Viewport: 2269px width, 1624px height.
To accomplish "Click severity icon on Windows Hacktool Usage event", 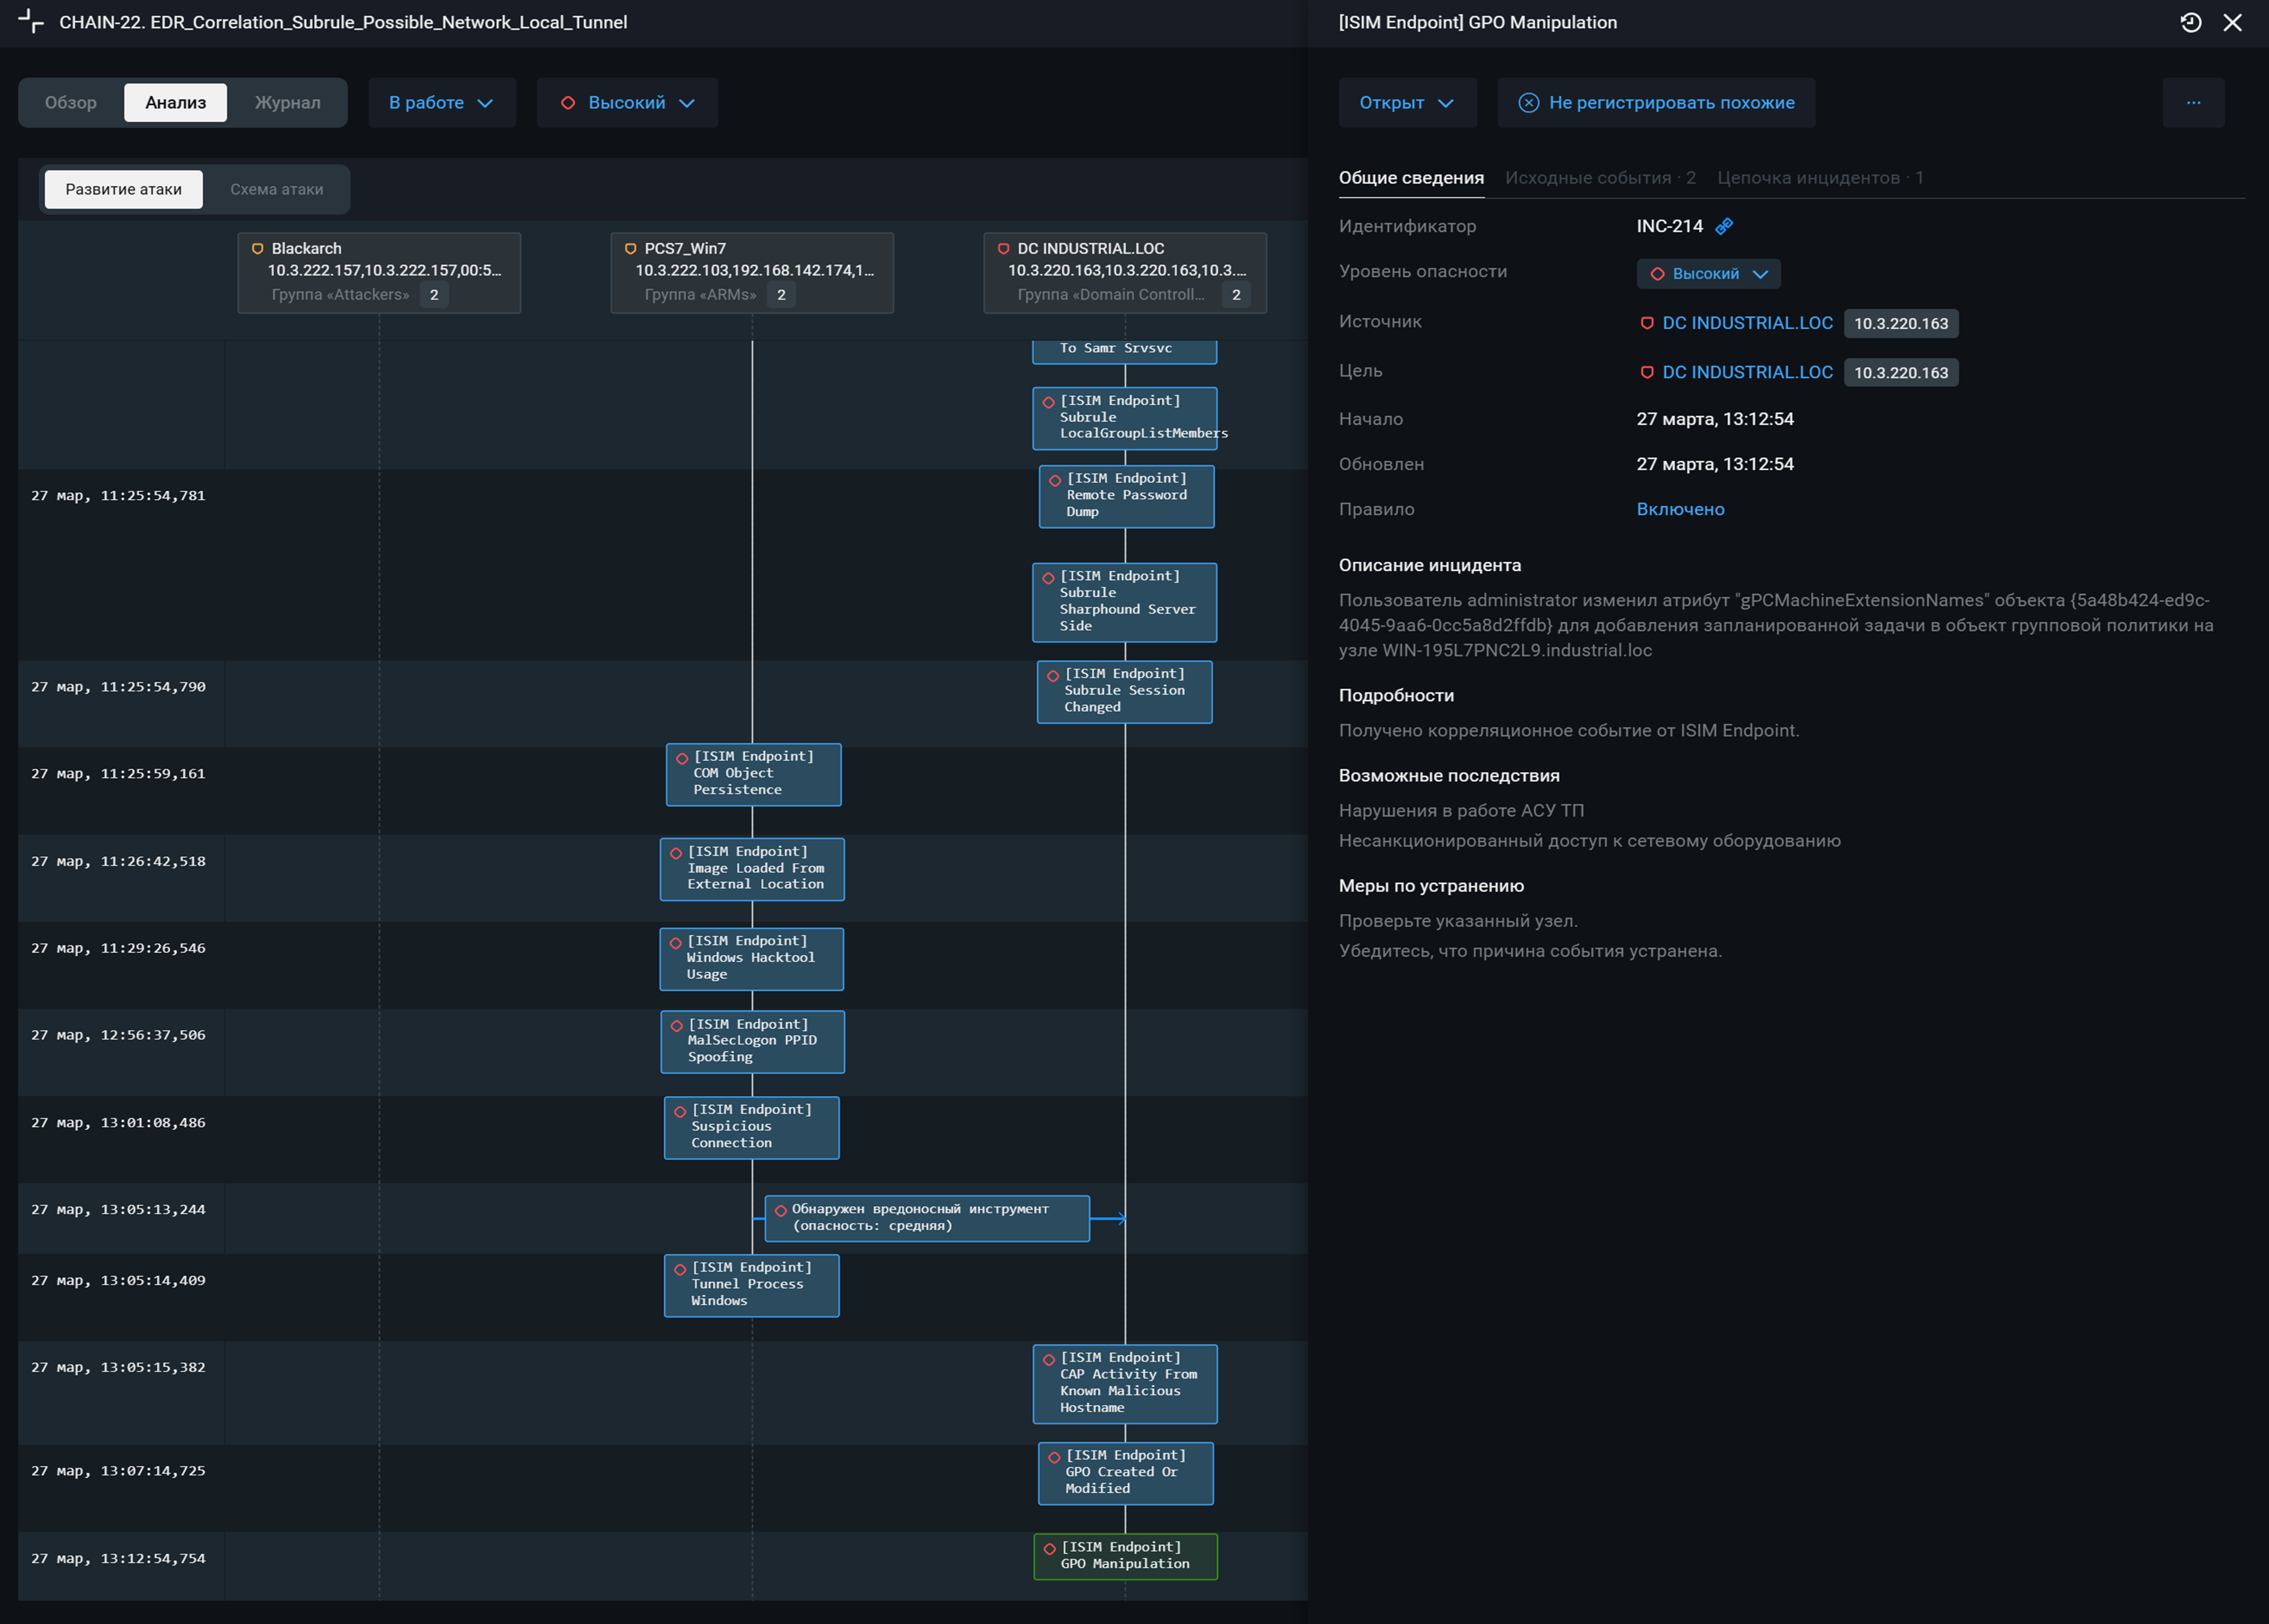I will tap(675, 942).
